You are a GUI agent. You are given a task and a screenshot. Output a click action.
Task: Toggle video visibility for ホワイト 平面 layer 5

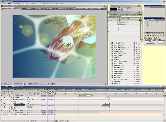(x=2, y=113)
